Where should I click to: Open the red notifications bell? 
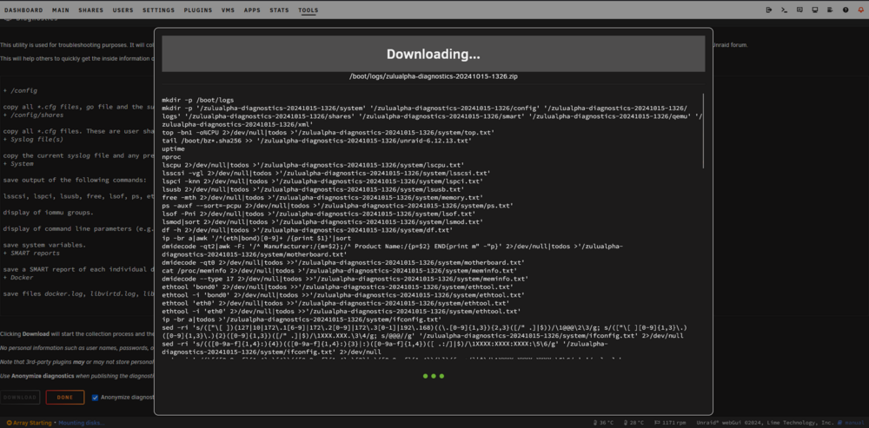click(860, 10)
